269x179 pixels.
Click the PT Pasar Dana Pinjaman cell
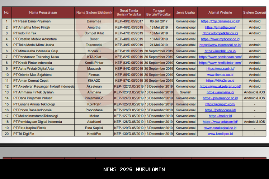click(x=32, y=21)
